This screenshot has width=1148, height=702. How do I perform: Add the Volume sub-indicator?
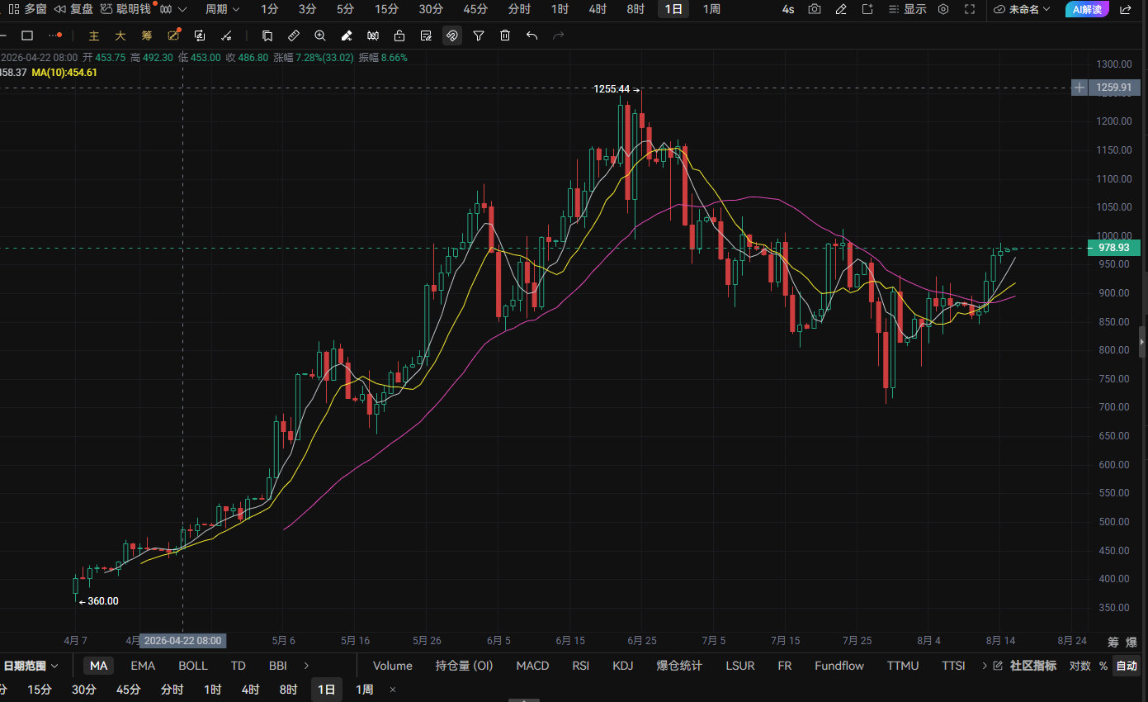click(393, 666)
